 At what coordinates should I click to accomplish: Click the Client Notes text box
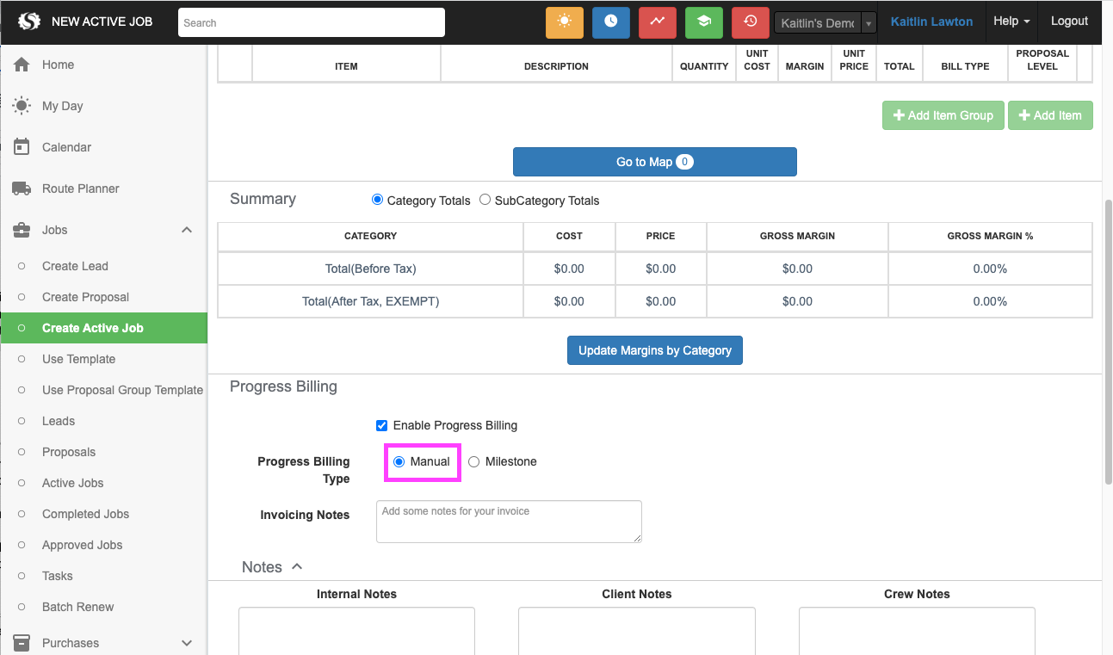637,631
